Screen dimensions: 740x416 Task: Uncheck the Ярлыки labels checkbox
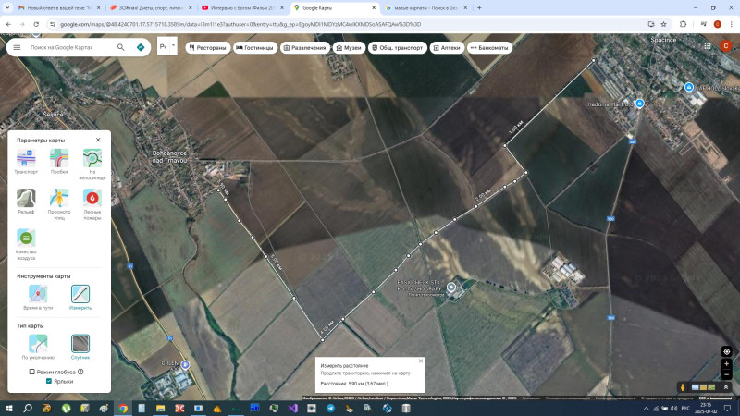click(48, 381)
